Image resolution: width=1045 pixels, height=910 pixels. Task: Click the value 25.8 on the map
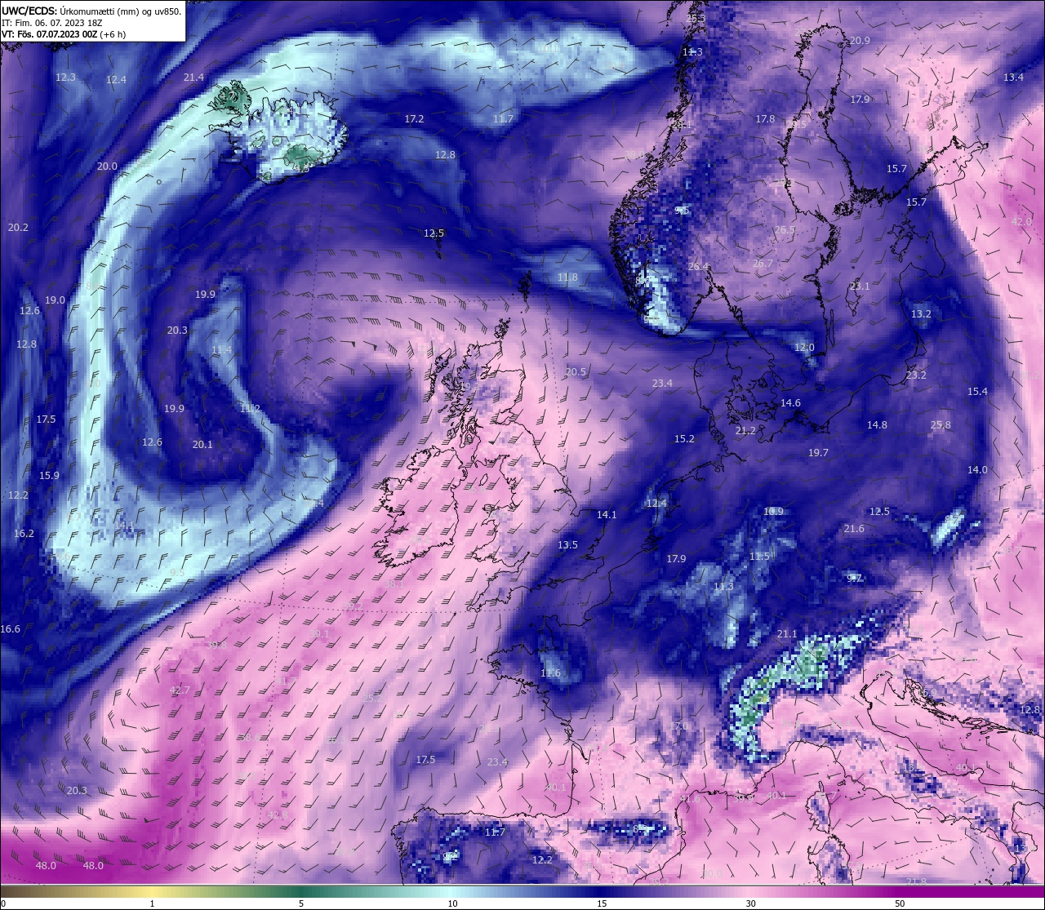[x=940, y=425]
